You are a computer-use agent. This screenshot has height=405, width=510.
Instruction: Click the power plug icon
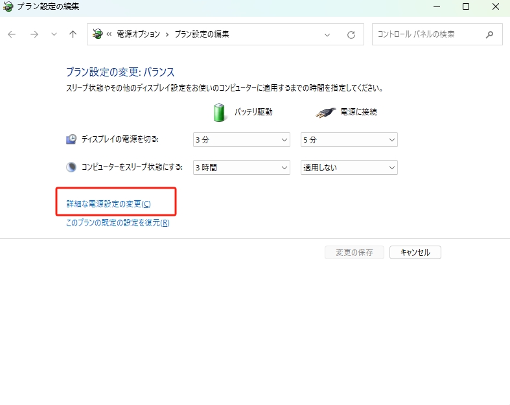pos(325,113)
